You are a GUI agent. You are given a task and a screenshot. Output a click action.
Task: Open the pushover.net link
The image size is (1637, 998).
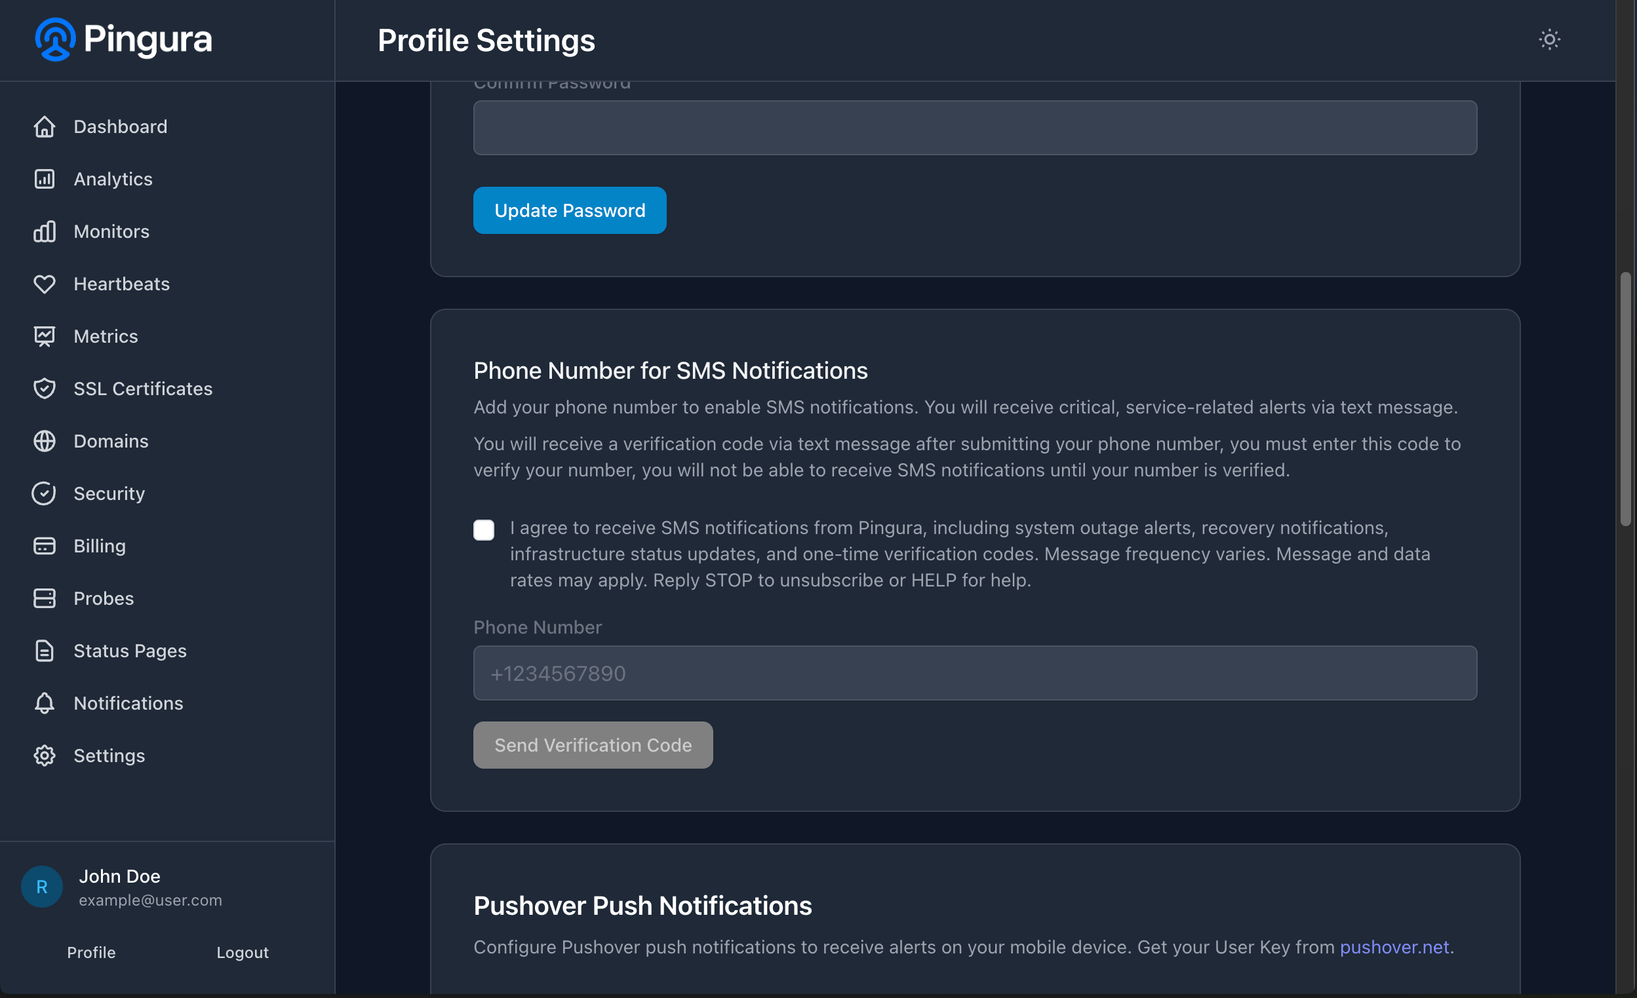coord(1394,947)
